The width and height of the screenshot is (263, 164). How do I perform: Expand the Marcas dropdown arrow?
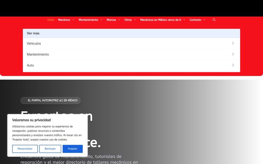(119, 20)
